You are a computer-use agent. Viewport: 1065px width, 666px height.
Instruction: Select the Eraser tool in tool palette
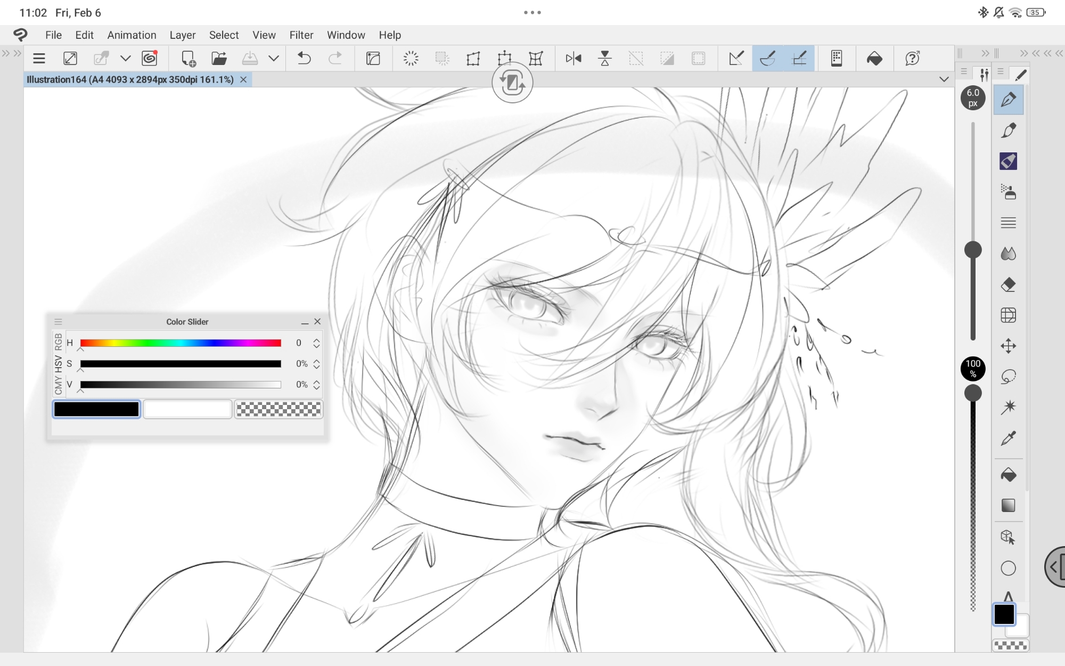[x=1008, y=285]
